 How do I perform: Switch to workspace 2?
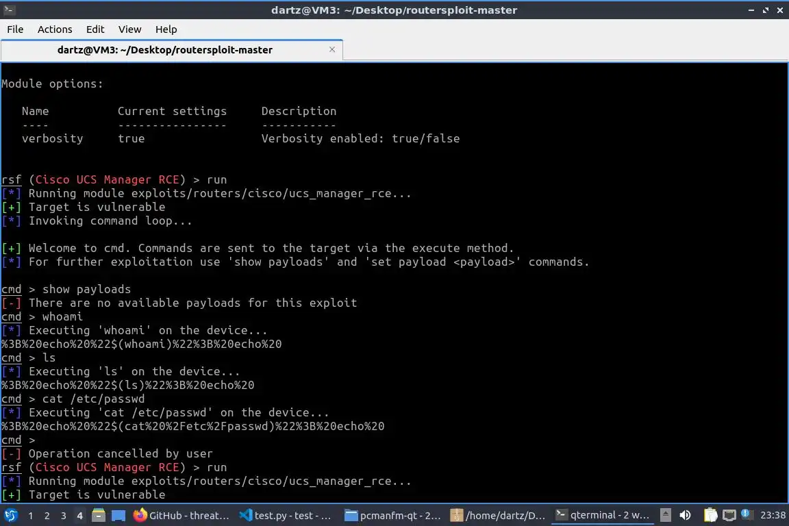tap(47, 516)
